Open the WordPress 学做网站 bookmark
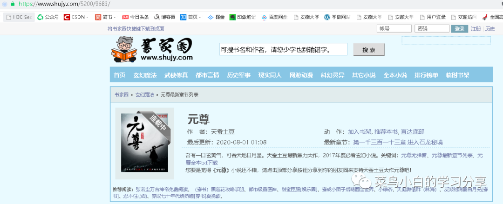Image resolution: width=503 pixels, height=204 pixels. pyautogui.click(x=337, y=17)
